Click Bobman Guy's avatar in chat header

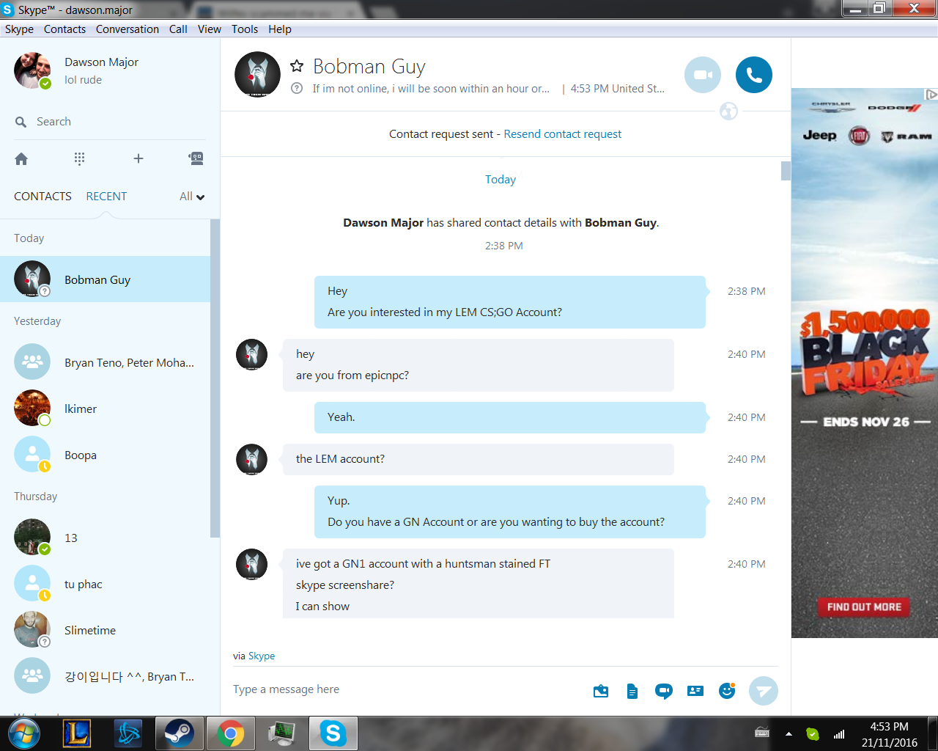(x=257, y=75)
